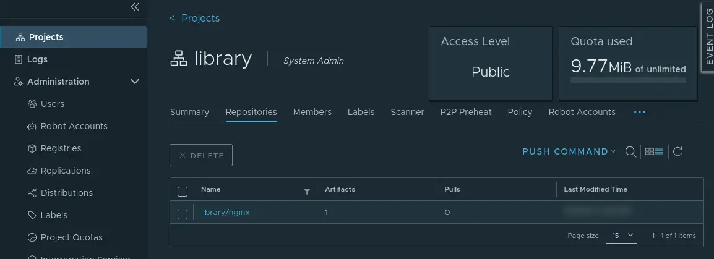Click the Distributions share icon
This screenshot has width=714, height=259.
[x=32, y=193]
